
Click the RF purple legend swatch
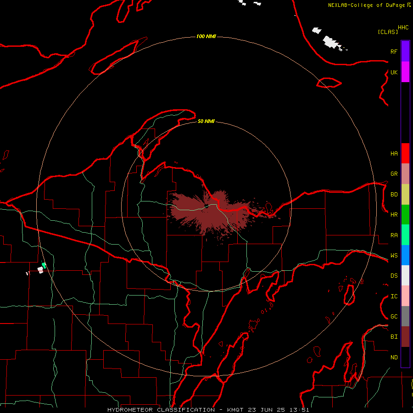[x=405, y=51]
